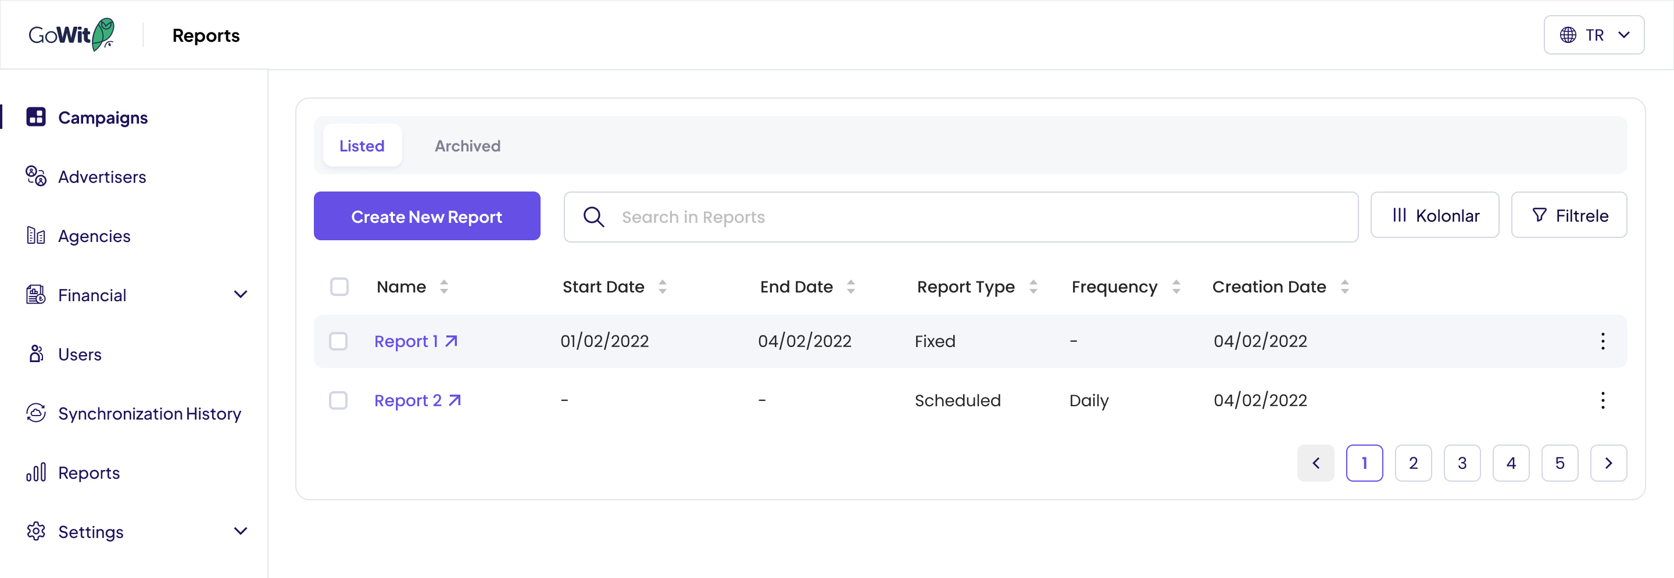Click the GoWit logo
This screenshot has width=1674, height=578.
pyautogui.click(x=71, y=35)
